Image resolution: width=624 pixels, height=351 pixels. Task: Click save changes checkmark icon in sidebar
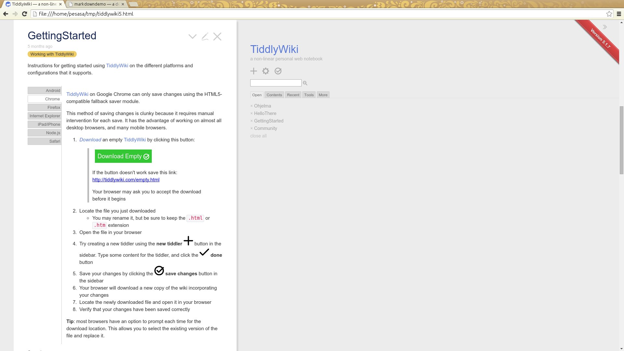pyautogui.click(x=278, y=71)
